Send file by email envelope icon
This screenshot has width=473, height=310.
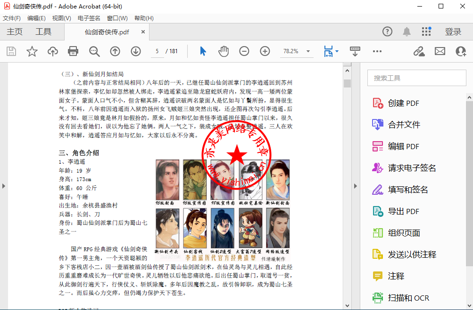pos(440,51)
